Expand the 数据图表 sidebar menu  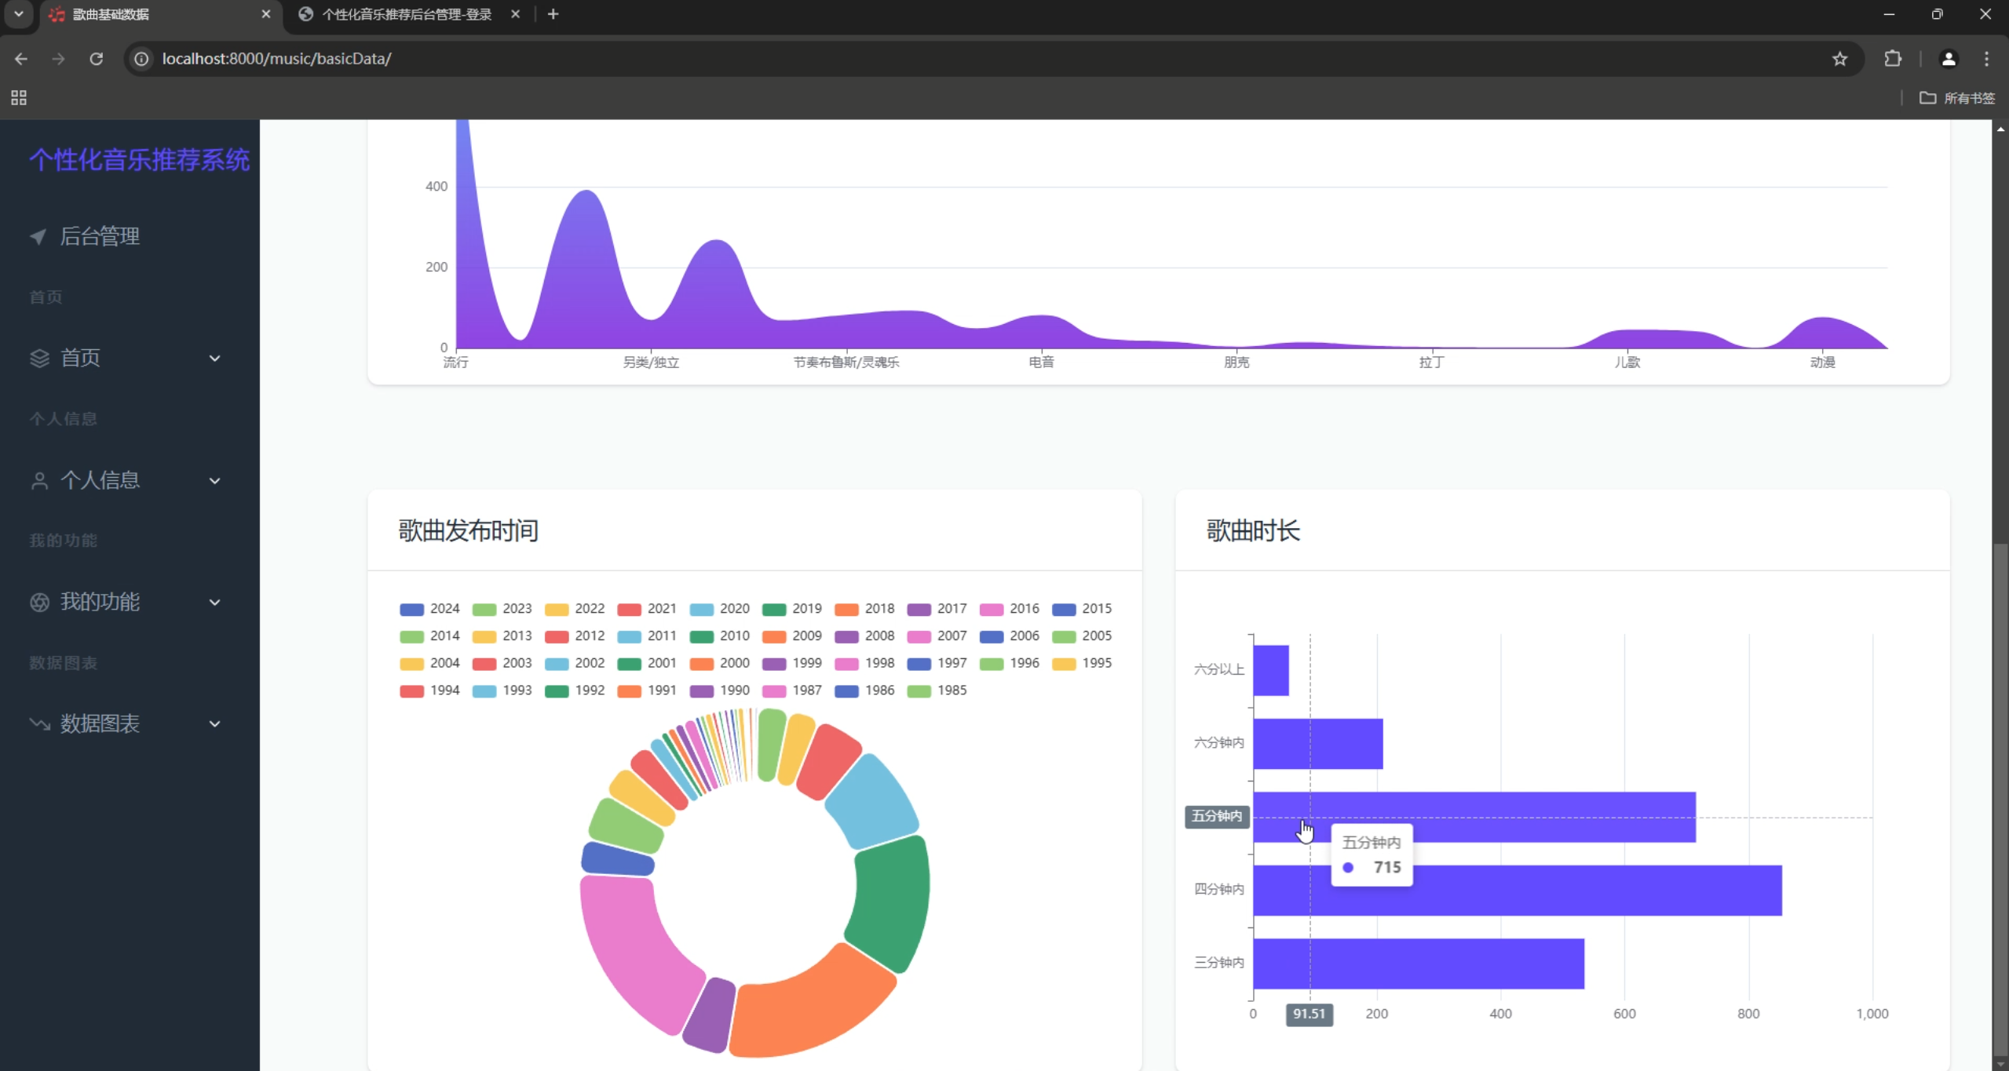tap(130, 723)
